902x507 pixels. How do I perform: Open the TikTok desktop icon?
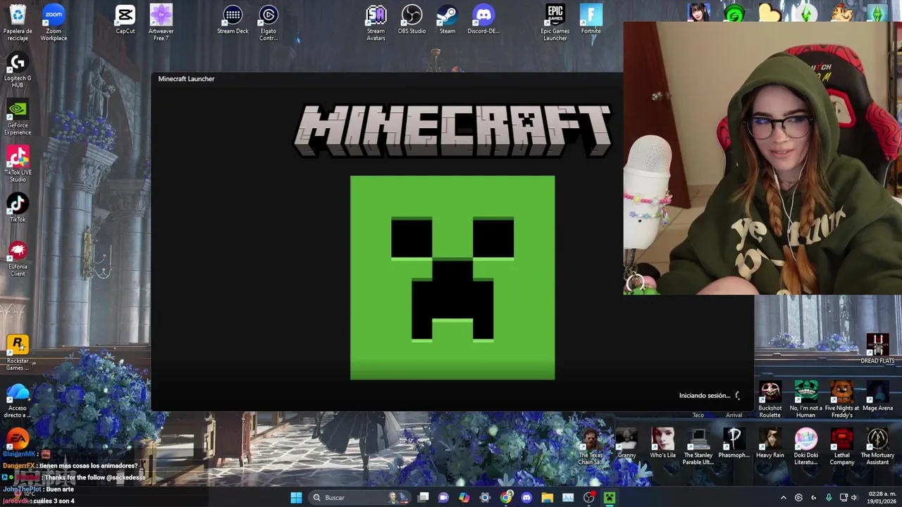click(18, 208)
